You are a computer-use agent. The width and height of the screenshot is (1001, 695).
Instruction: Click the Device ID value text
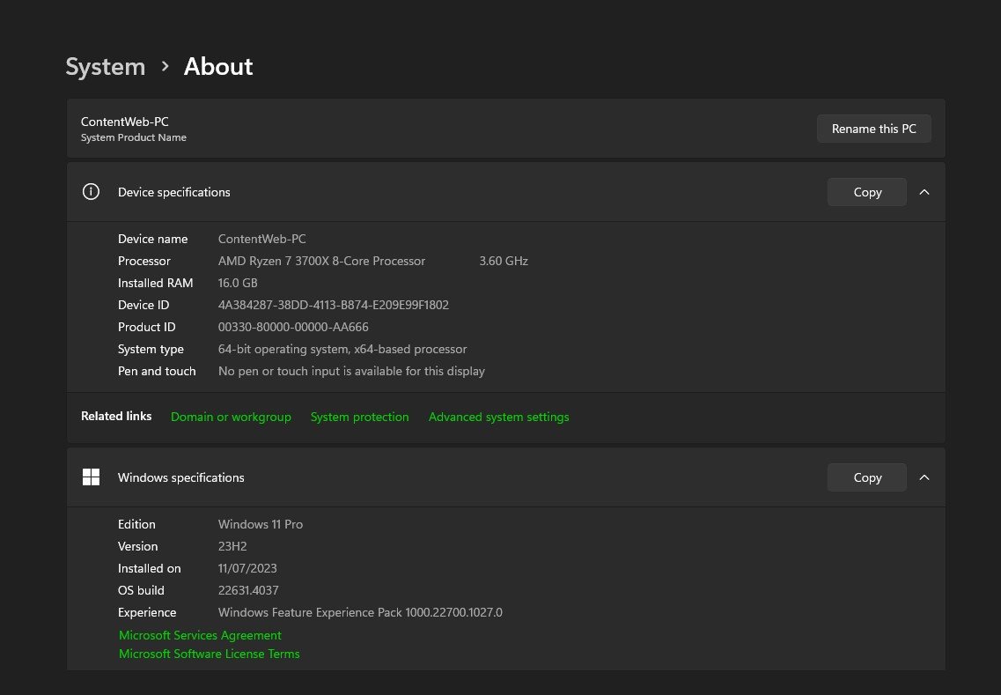pos(333,305)
